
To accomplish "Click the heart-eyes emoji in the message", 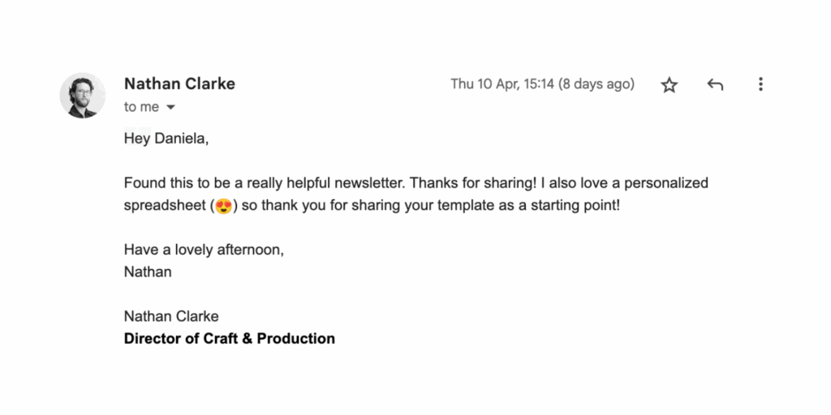I will coord(224,205).
